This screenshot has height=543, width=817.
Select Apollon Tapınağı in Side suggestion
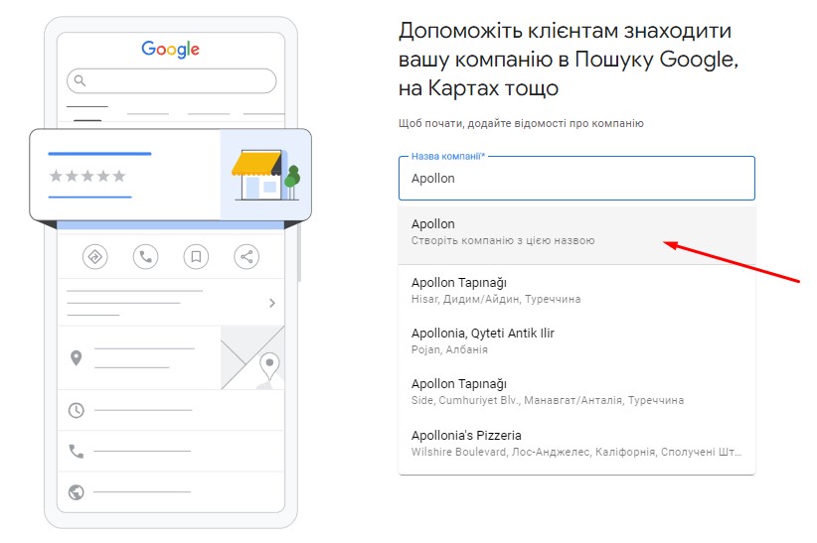576,391
